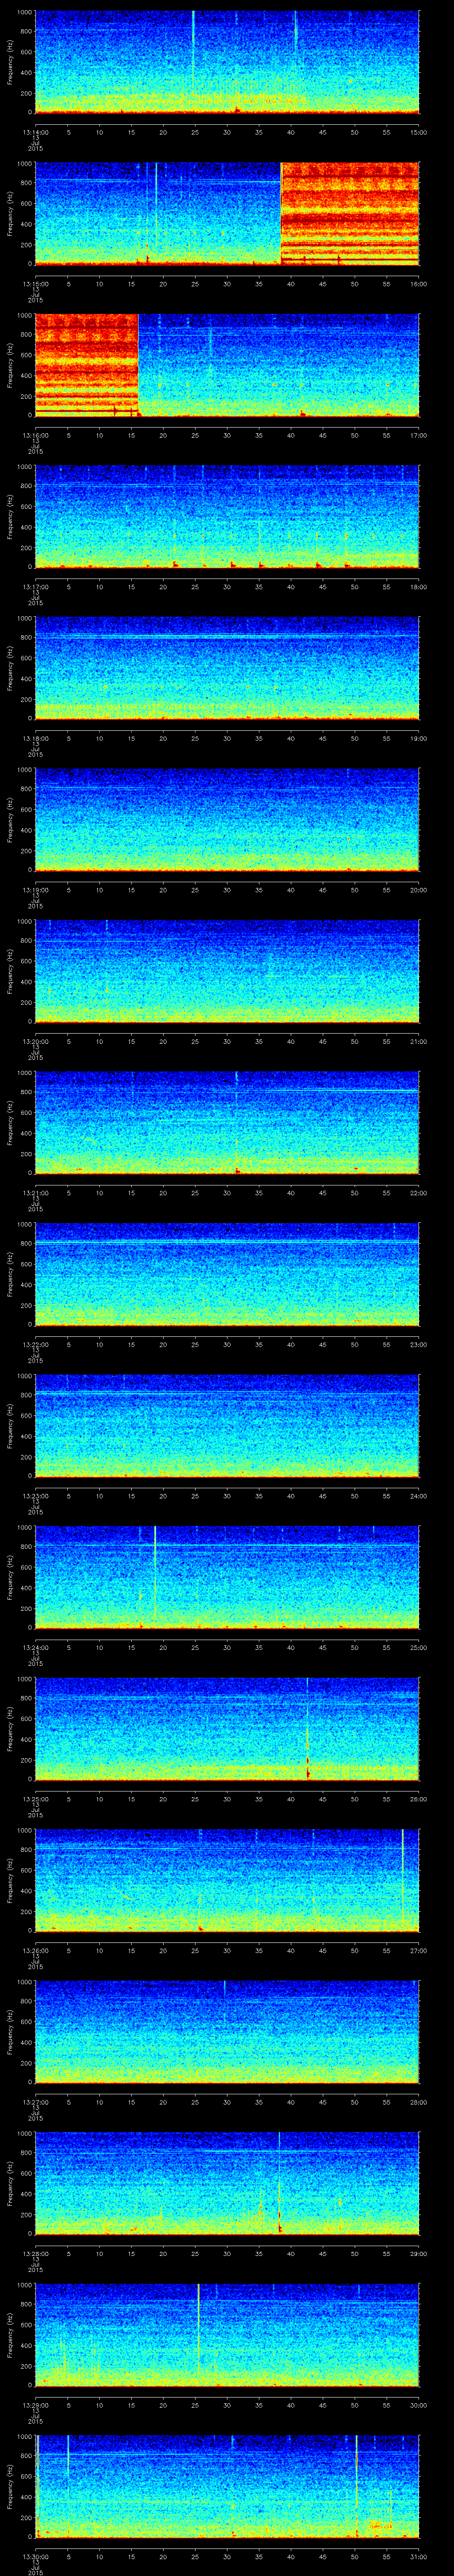Click the red broadband noise block in 13:15 panel
The width and height of the screenshot is (454, 2576).
(350, 213)
